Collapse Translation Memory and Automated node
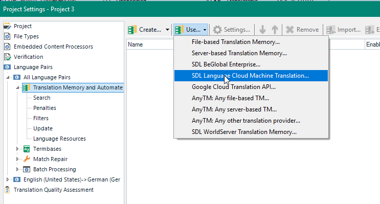The width and height of the screenshot is (380, 204). [x=17, y=87]
